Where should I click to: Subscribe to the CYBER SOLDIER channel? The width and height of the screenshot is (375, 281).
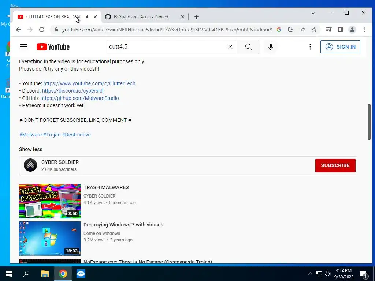coord(335,165)
